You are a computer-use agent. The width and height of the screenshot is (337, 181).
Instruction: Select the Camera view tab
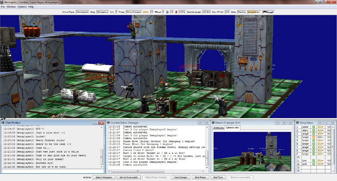click(x=233, y=128)
